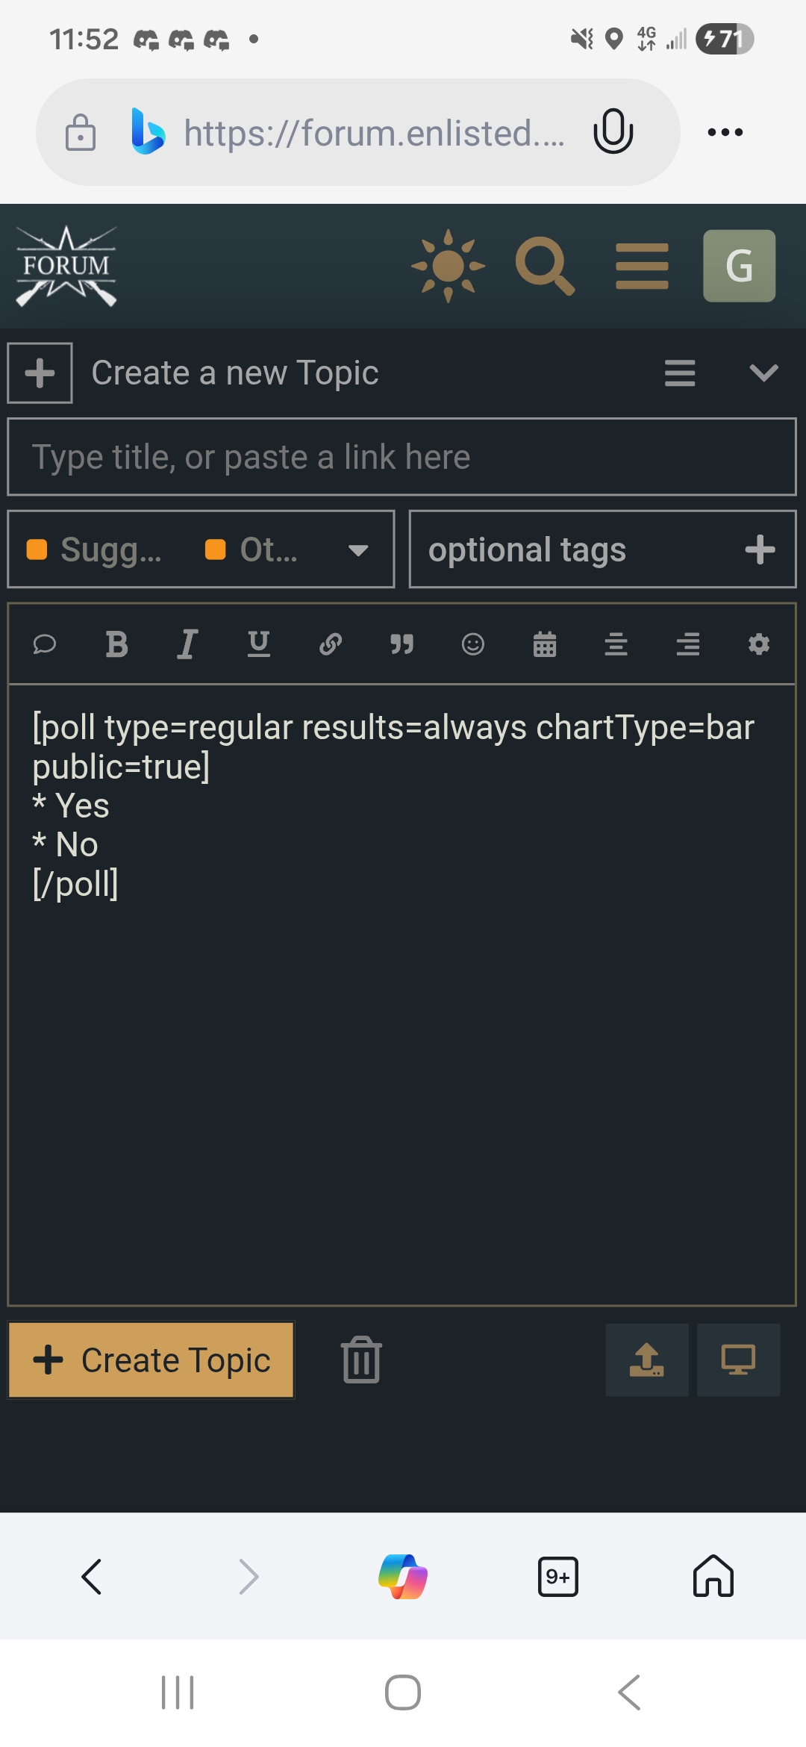
Task: Insert a date with the calendar icon
Action: [545, 644]
